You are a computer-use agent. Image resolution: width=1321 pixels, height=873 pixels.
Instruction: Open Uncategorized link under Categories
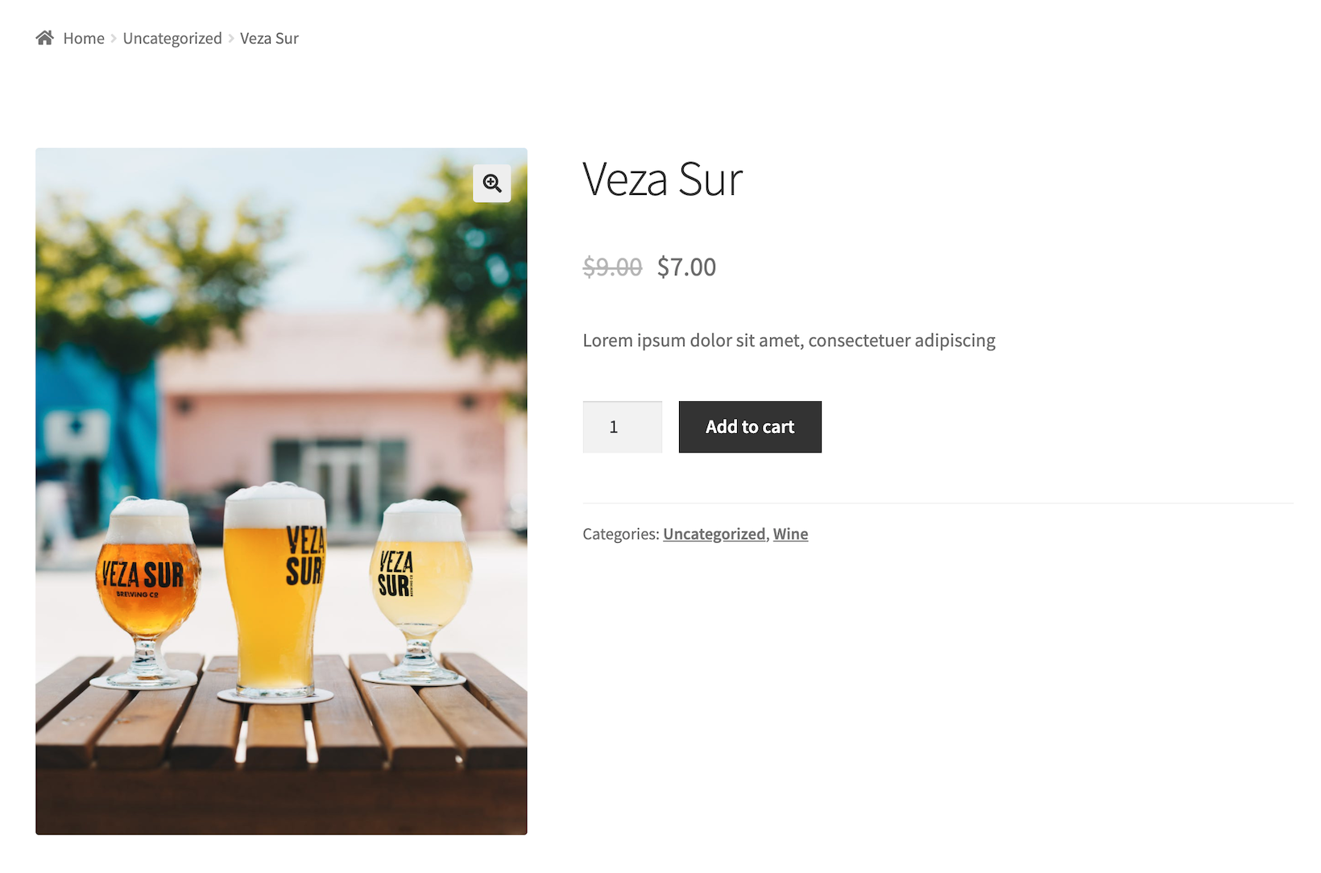click(x=714, y=534)
